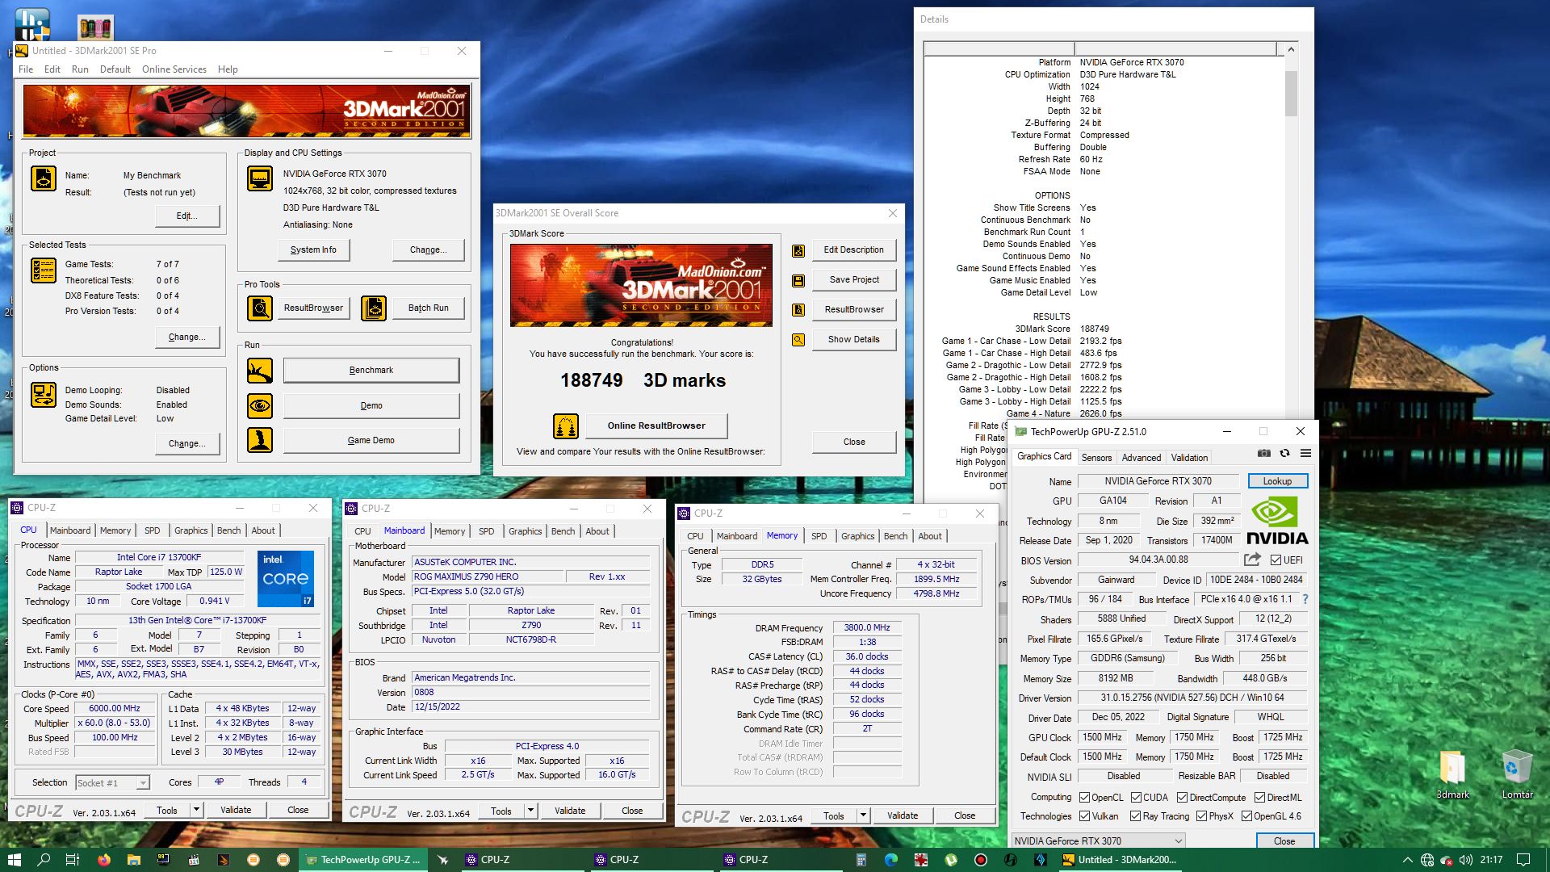Switch to the Validation tab in GPU-Z
Viewport: 1550px width, 872px height.
pos(1189,457)
